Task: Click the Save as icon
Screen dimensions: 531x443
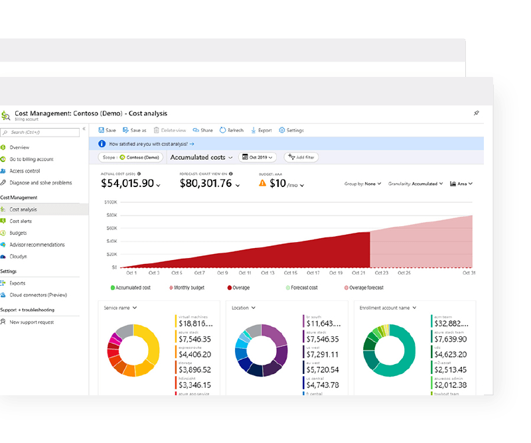Action: pos(125,130)
